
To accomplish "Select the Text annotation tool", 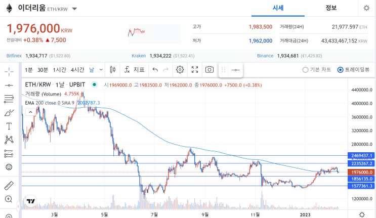I will coord(9,126).
